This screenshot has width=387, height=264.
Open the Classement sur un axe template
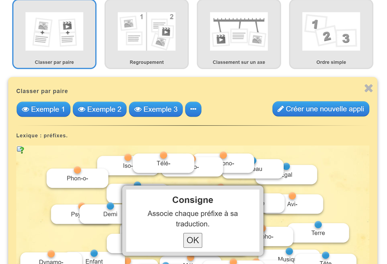tap(239, 34)
